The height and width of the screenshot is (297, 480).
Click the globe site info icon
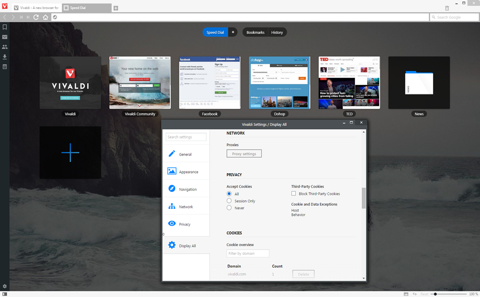(x=55, y=17)
